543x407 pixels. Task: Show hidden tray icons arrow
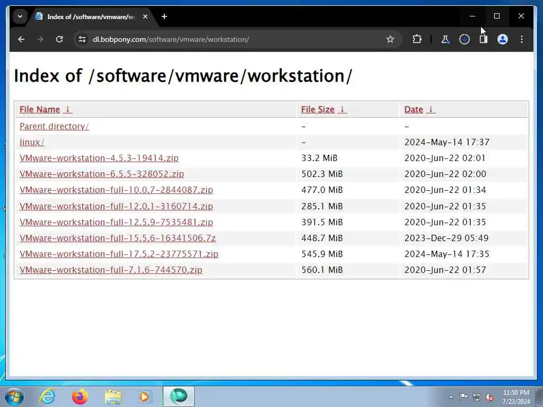click(x=451, y=397)
